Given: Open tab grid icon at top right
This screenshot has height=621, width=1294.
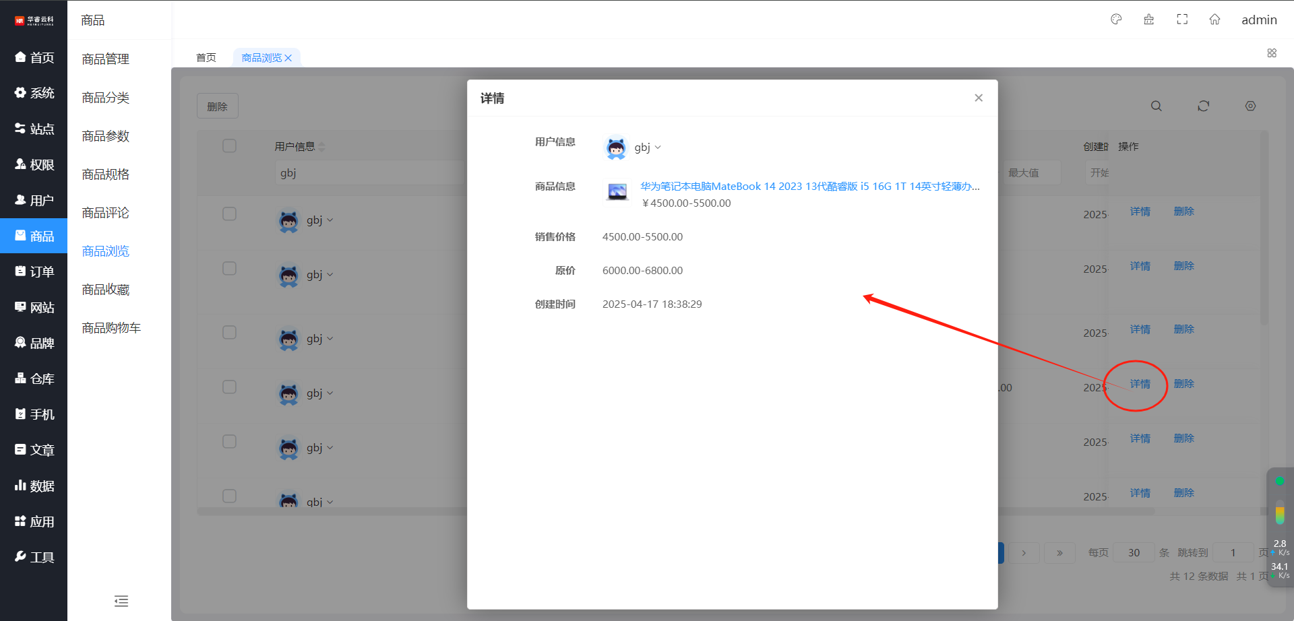Looking at the screenshot, I should tap(1272, 53).
